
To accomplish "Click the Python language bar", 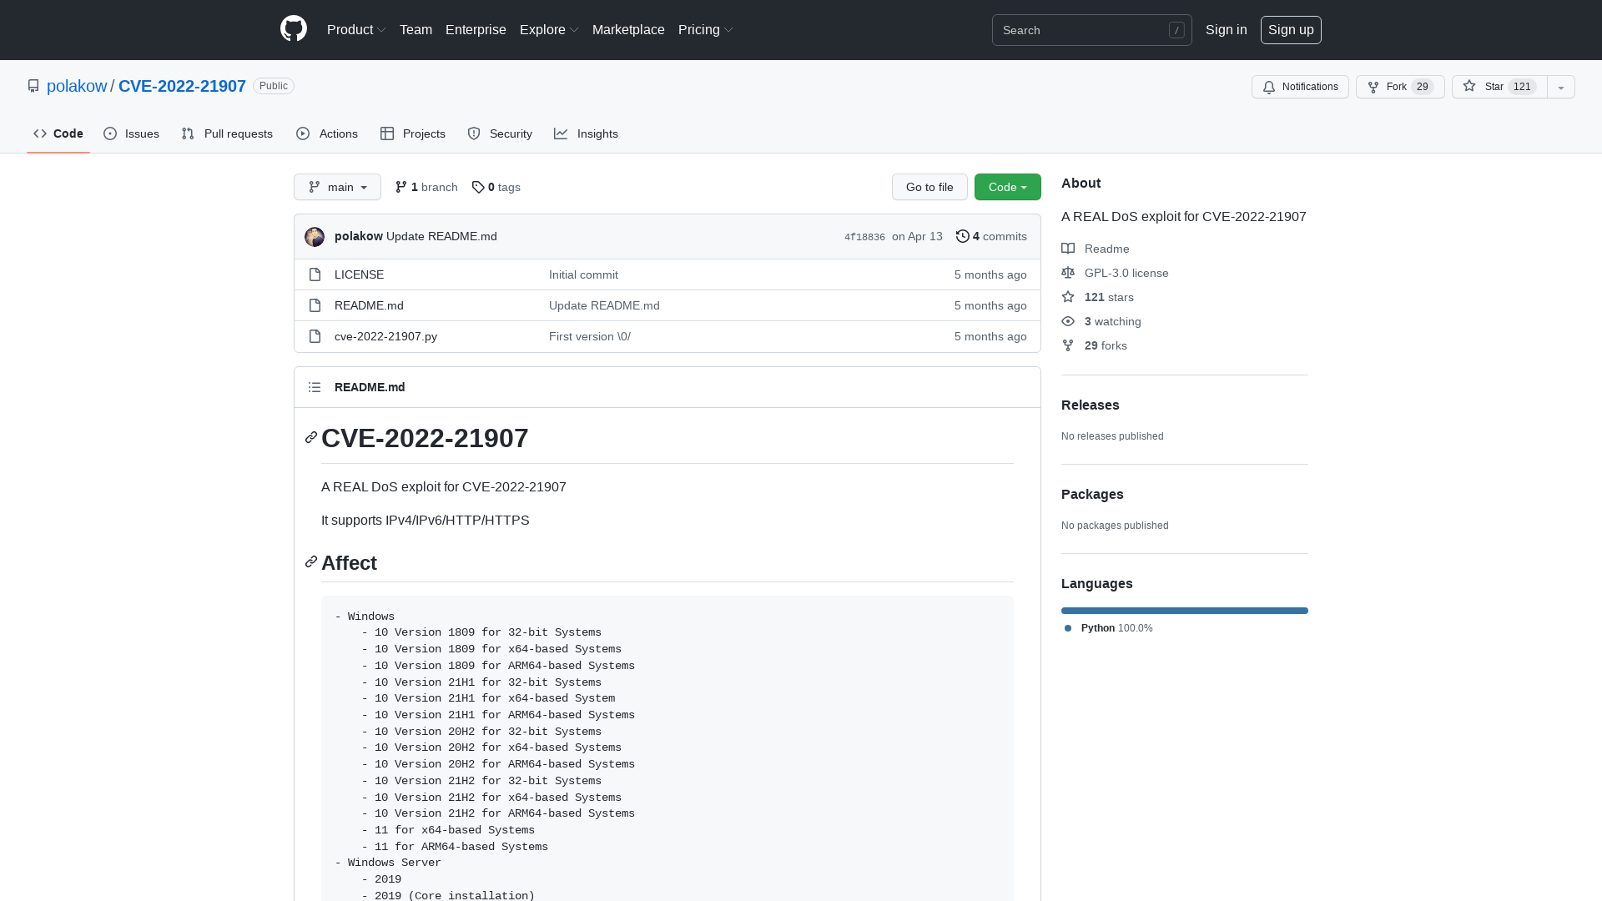I will [1185, 611].
